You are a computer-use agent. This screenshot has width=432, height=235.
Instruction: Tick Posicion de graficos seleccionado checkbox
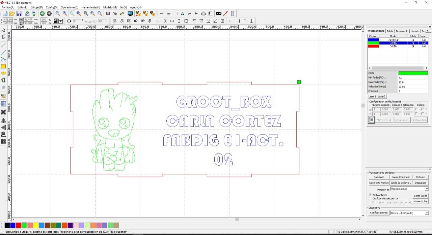point(374,202)
